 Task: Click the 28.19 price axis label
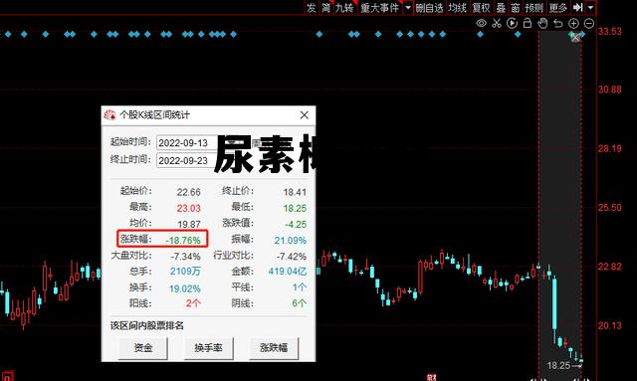tap(609, 148)
